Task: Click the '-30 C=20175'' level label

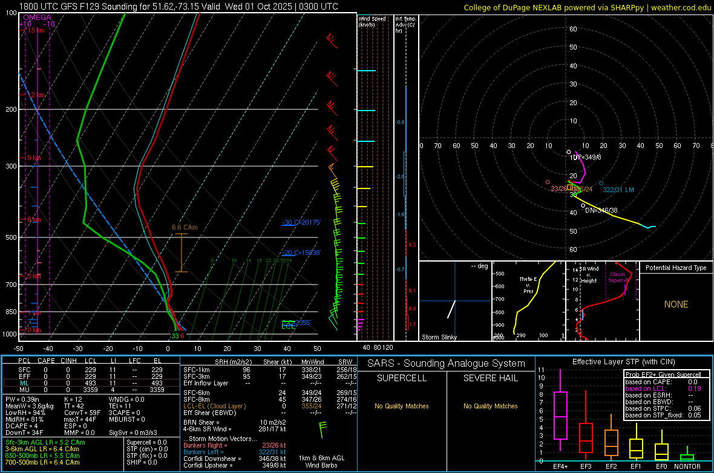Action: 301,222
